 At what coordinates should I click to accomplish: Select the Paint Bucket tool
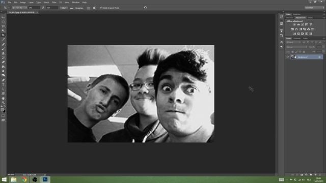[3, 67]
